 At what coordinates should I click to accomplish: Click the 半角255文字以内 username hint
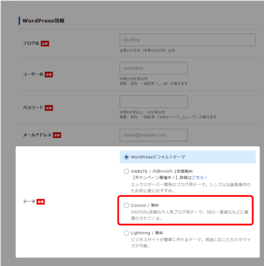coord(134,79)
